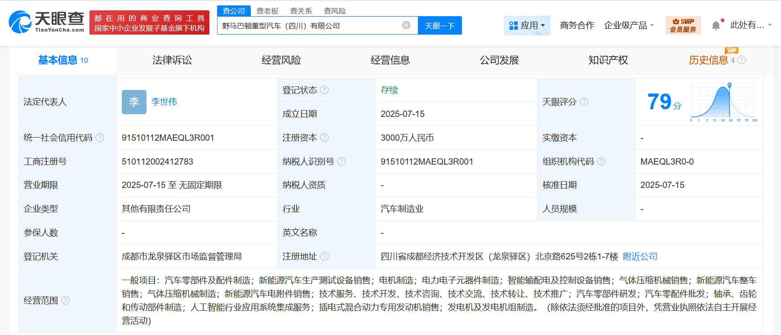The height and width of the screenshot is (335, 781).
Task: Switch to 查老板 search tab
Action: coord(267,11)
